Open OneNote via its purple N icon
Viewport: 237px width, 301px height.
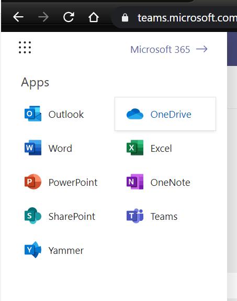point(135,182)
